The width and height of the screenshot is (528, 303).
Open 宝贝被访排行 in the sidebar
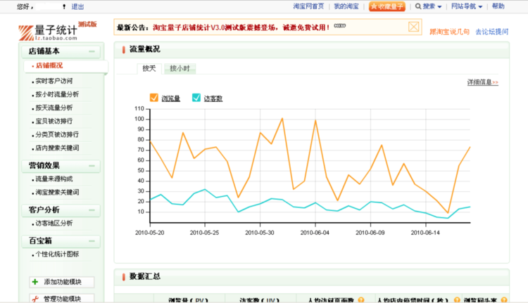click(x=54, y=121)
